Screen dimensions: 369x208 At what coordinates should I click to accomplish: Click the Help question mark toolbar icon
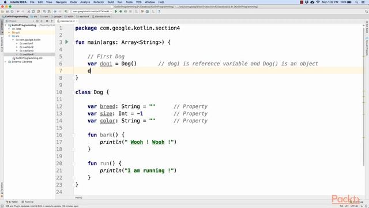click(159, 12)
